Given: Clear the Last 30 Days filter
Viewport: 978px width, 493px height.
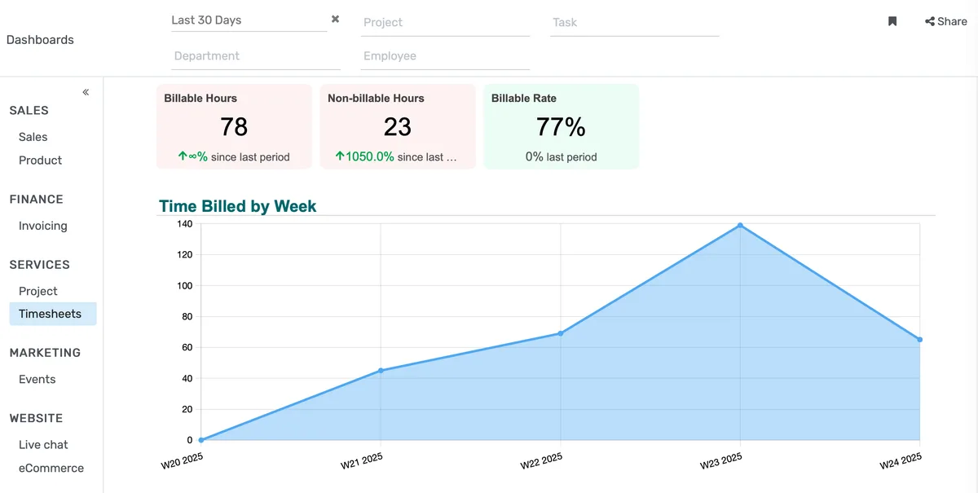Looking at the screenshot, I should (334, 18).
